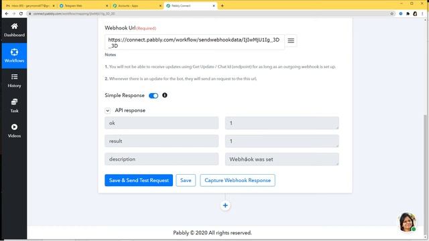Open History in the sidebar
Image resolution: width=429 pixels, height=241 pixels.
coord(14,80)
